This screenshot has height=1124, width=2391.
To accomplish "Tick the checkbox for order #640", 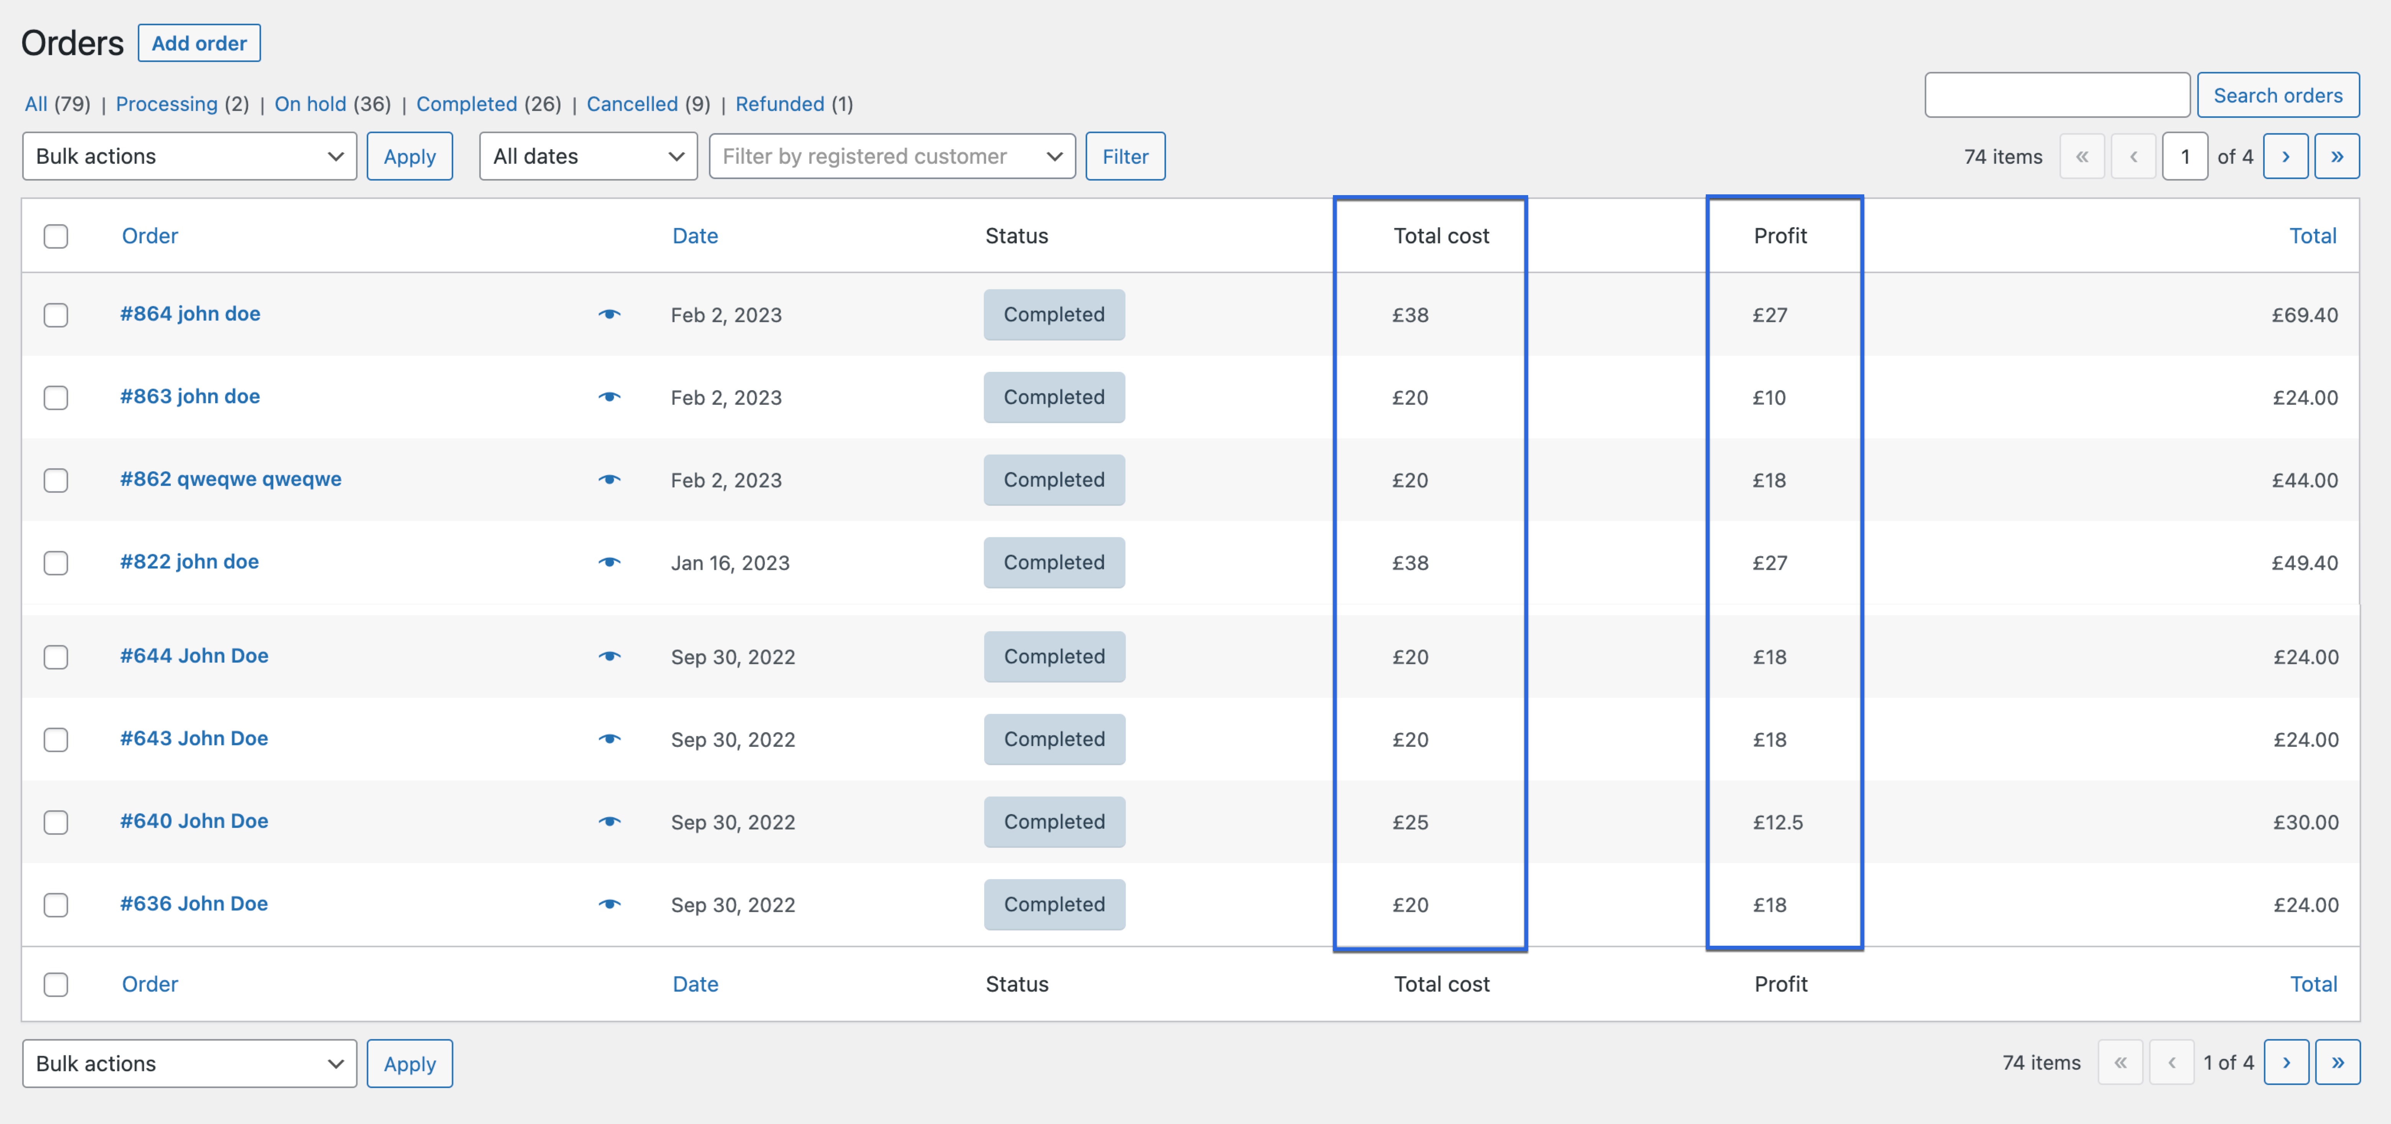I will 56,823.
